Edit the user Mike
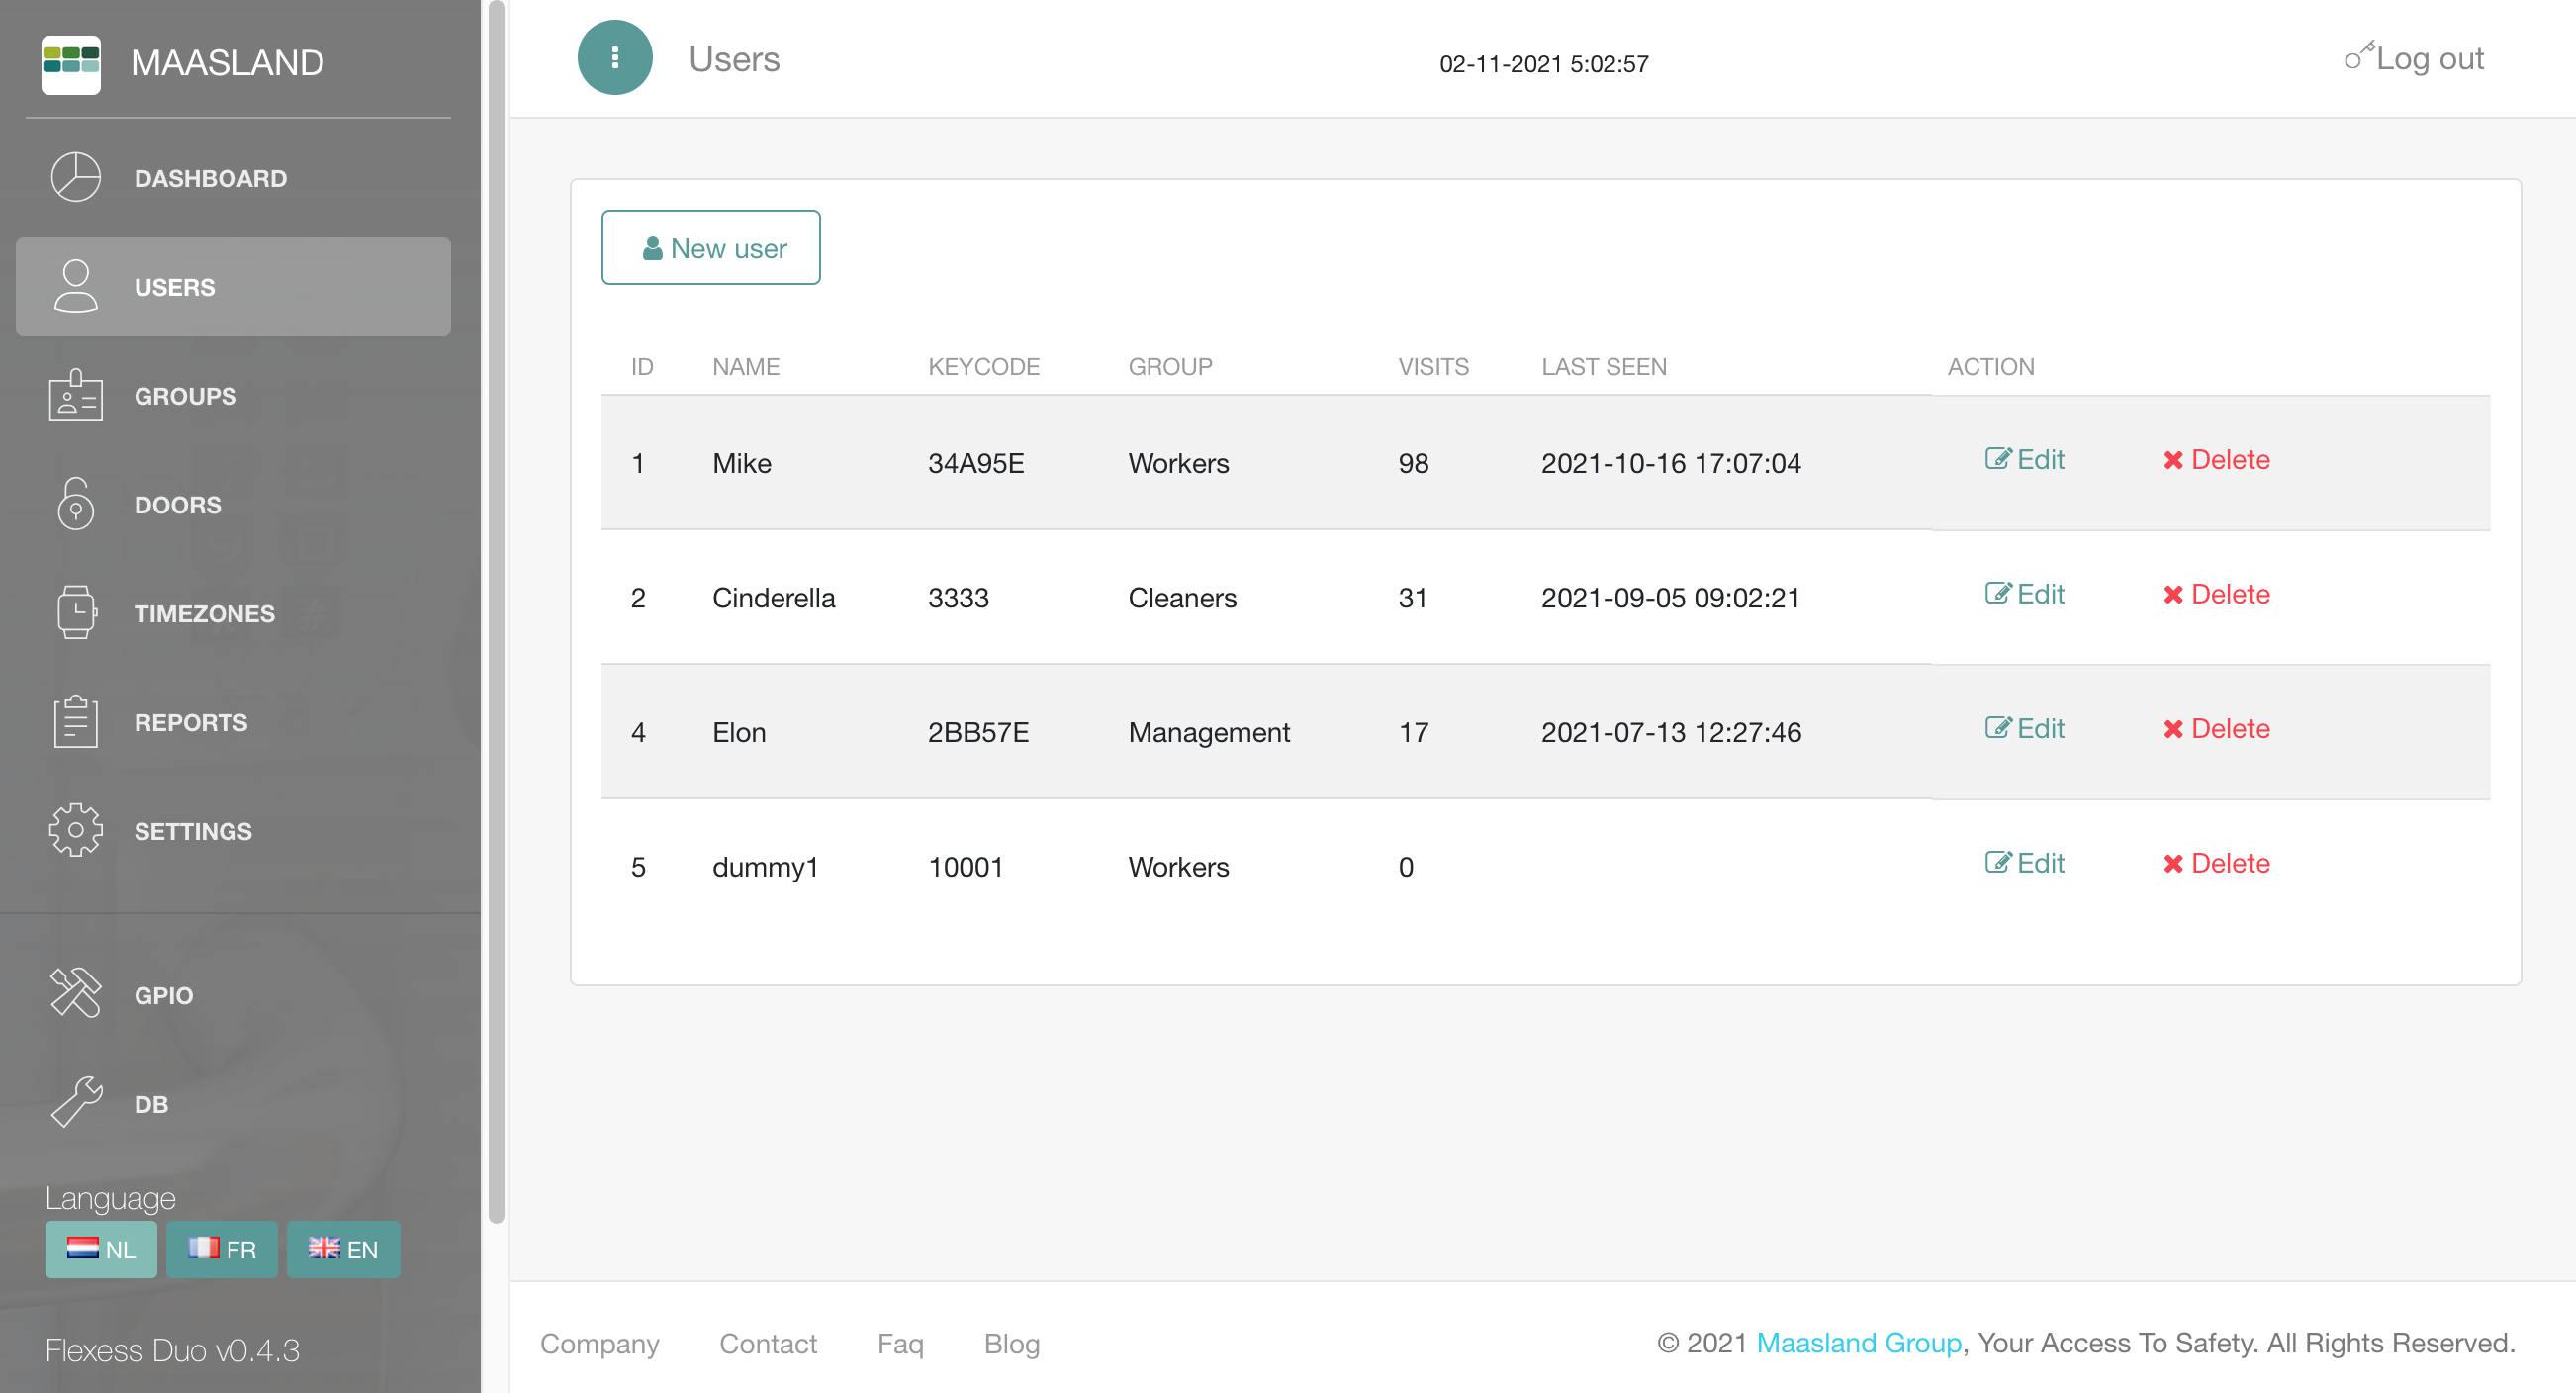The image size is (2576, 1393). pyautogui.click(x=2025, y=460)
